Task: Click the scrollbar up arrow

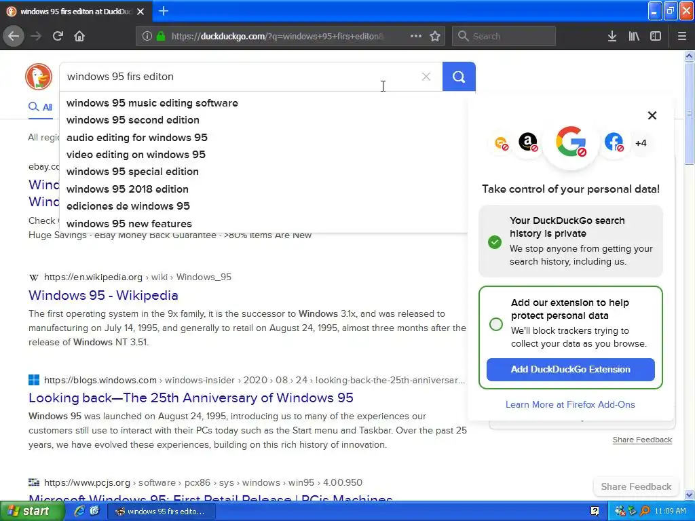Action: tap(689, 56)
